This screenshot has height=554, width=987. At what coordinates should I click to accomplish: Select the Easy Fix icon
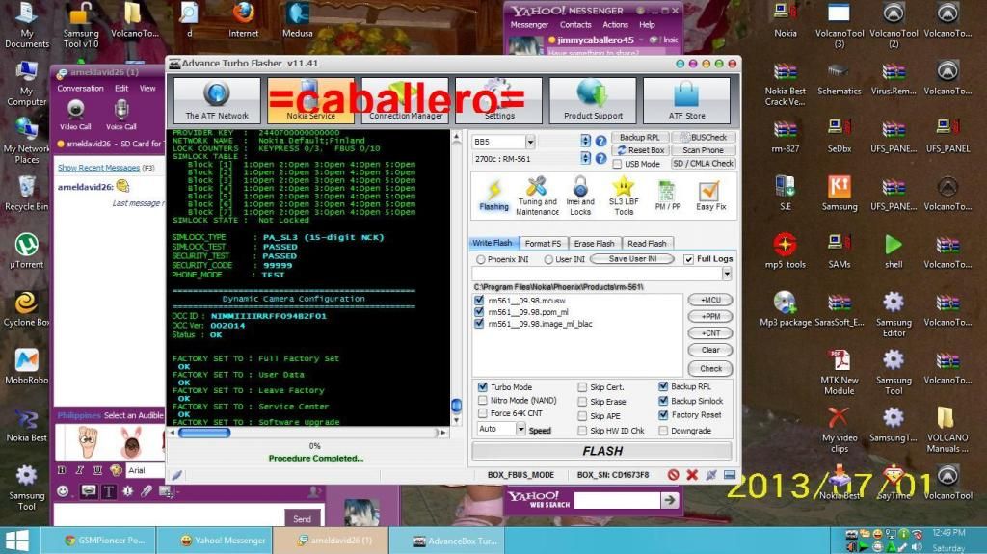click(x=711, y=194)
